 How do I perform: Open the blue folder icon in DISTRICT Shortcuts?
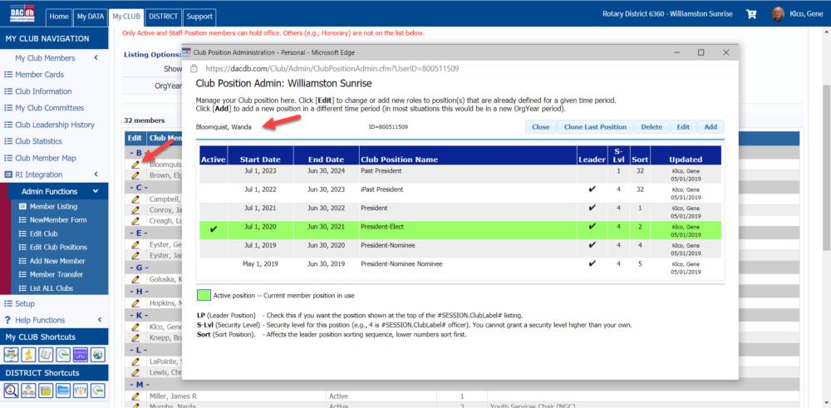tap(63, 391)
